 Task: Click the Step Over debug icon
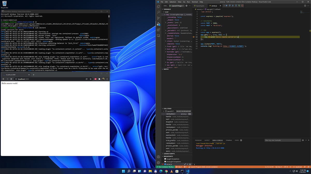click(230, 6)
